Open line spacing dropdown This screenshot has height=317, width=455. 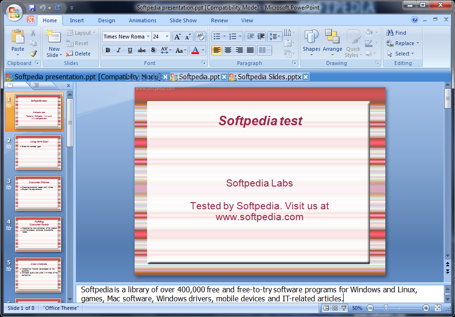pyautogui.click(x=274, y=37)
